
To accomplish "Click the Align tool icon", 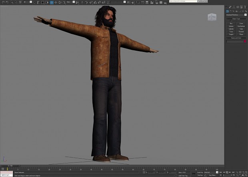I will pos(133,2).
